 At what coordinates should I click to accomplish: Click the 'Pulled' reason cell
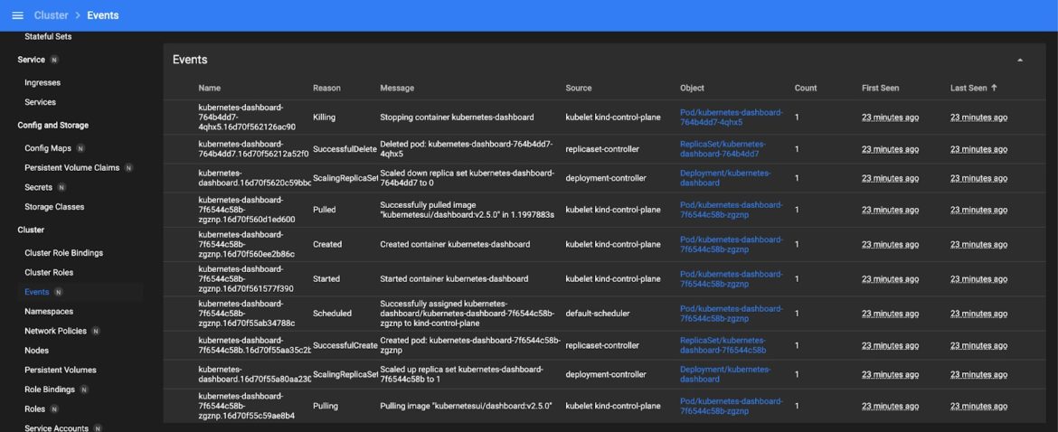point(324,210)
